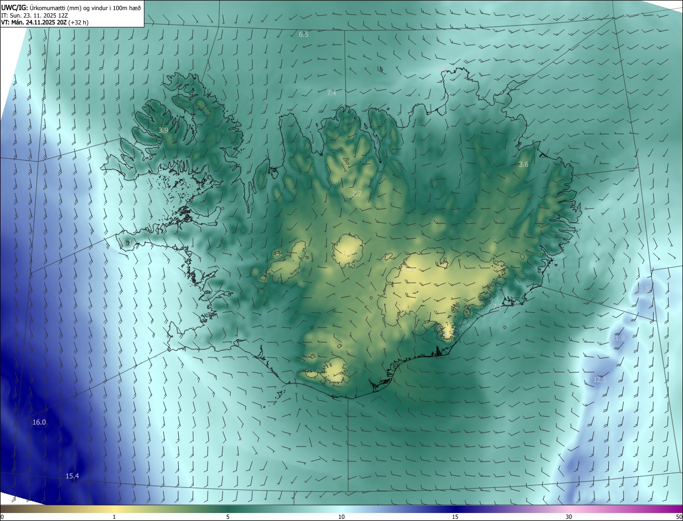
Task: Click the '11.5' value in the east sea
Action: [x=644, y=289]
